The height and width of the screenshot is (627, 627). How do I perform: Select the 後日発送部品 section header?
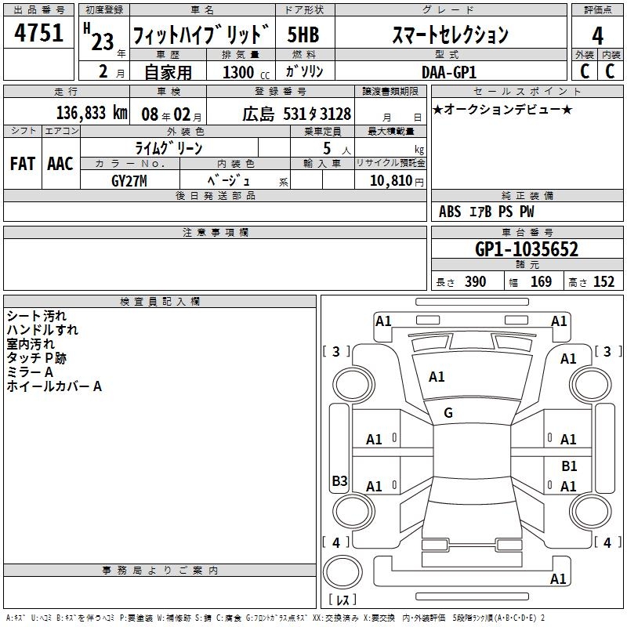coord(215,195)
